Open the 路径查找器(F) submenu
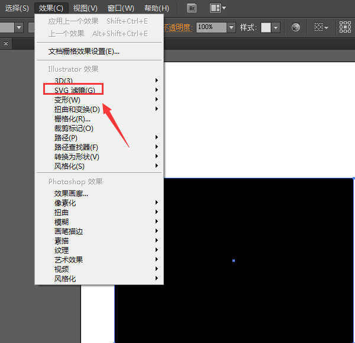 click(x=99, y=147)
